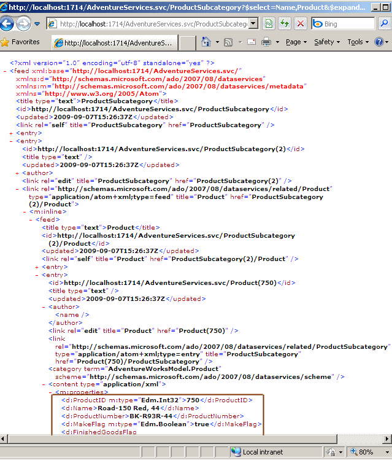Viewport: 392px width, 460px height.
Task: Collapse the m:inline XML node
Action: tap(25, 212)
